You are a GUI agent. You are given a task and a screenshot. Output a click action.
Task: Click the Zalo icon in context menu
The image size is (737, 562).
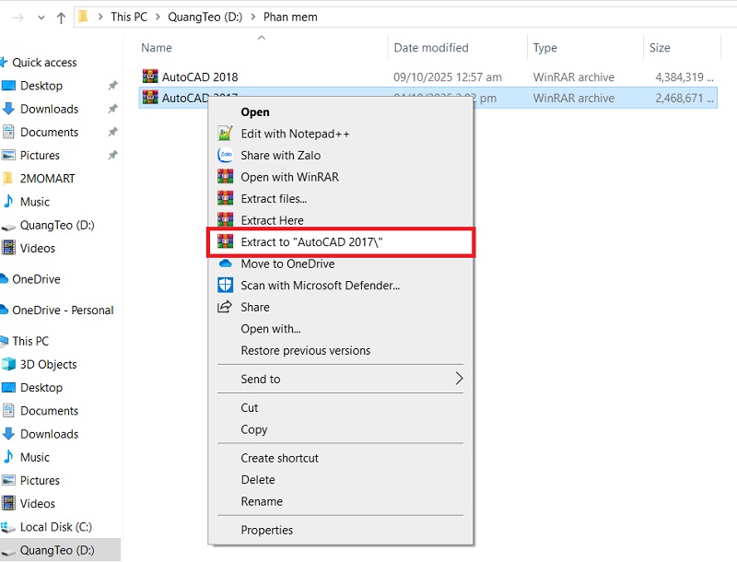click(226, 155)
